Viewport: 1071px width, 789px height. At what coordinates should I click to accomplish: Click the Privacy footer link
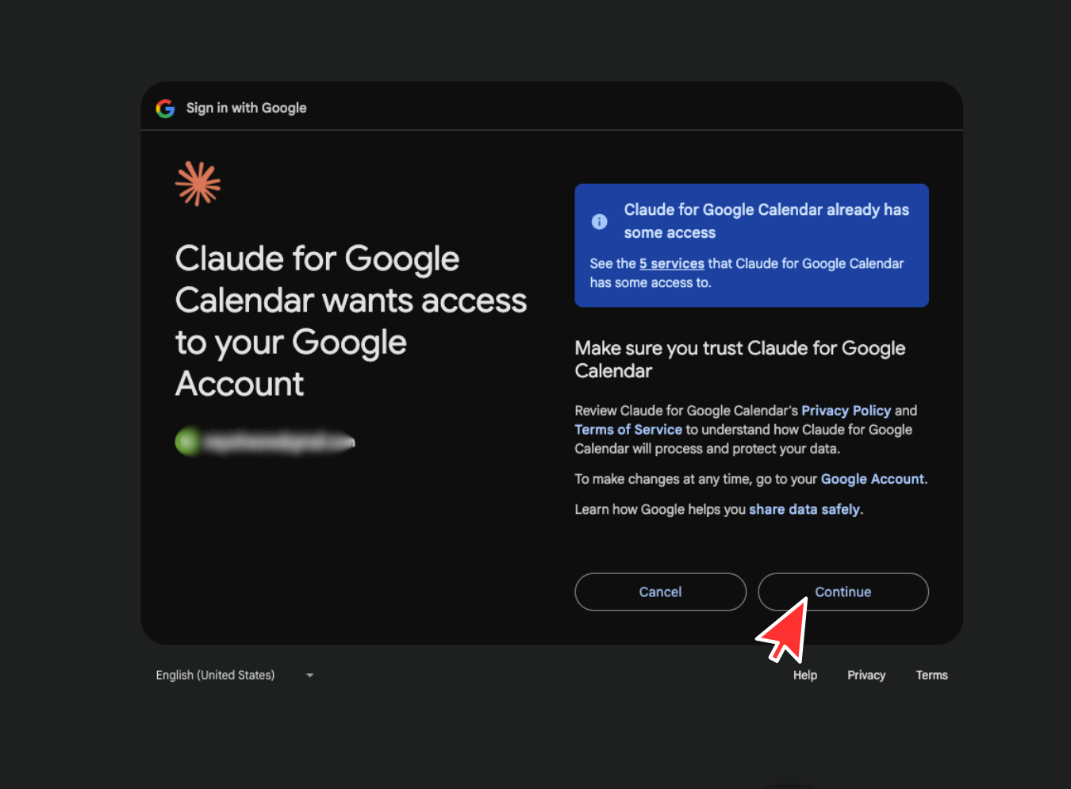click(866, 675)
